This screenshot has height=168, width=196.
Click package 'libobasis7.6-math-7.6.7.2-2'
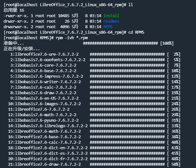(46, 115)
